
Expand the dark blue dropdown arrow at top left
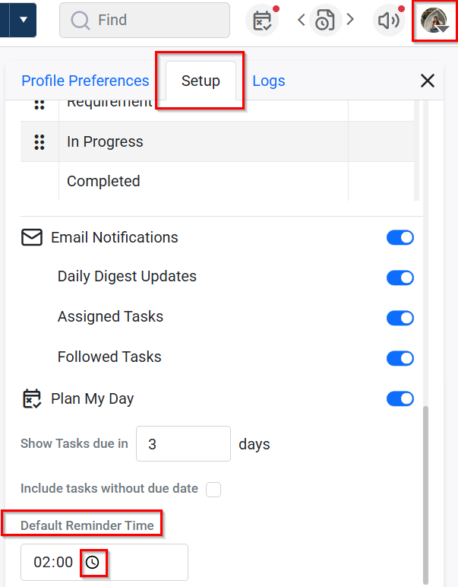pos(23,20)
